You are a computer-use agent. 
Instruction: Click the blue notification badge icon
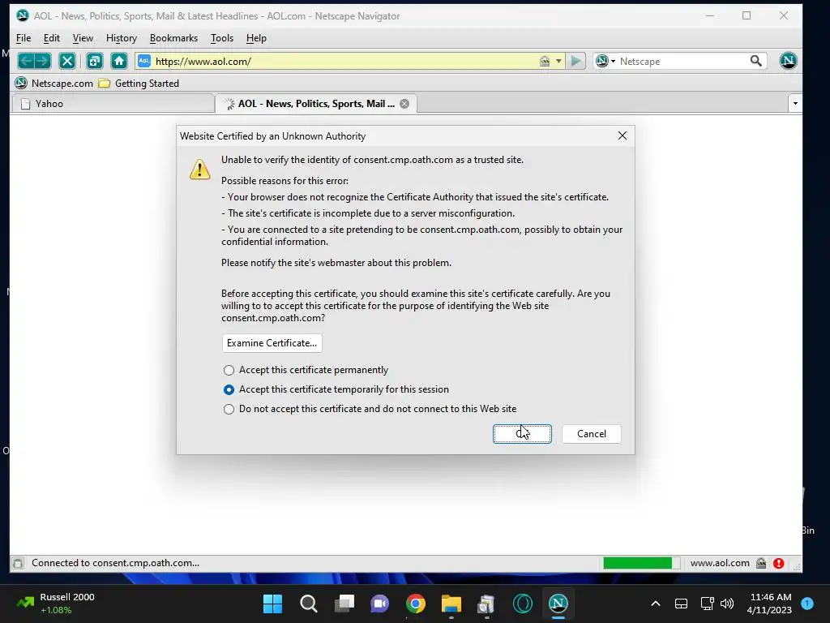tap(807, 604)
